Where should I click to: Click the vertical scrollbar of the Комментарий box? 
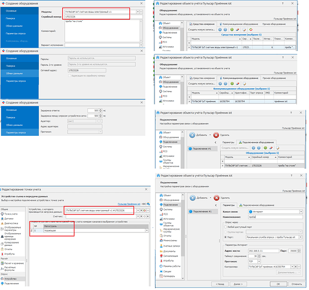141,31
